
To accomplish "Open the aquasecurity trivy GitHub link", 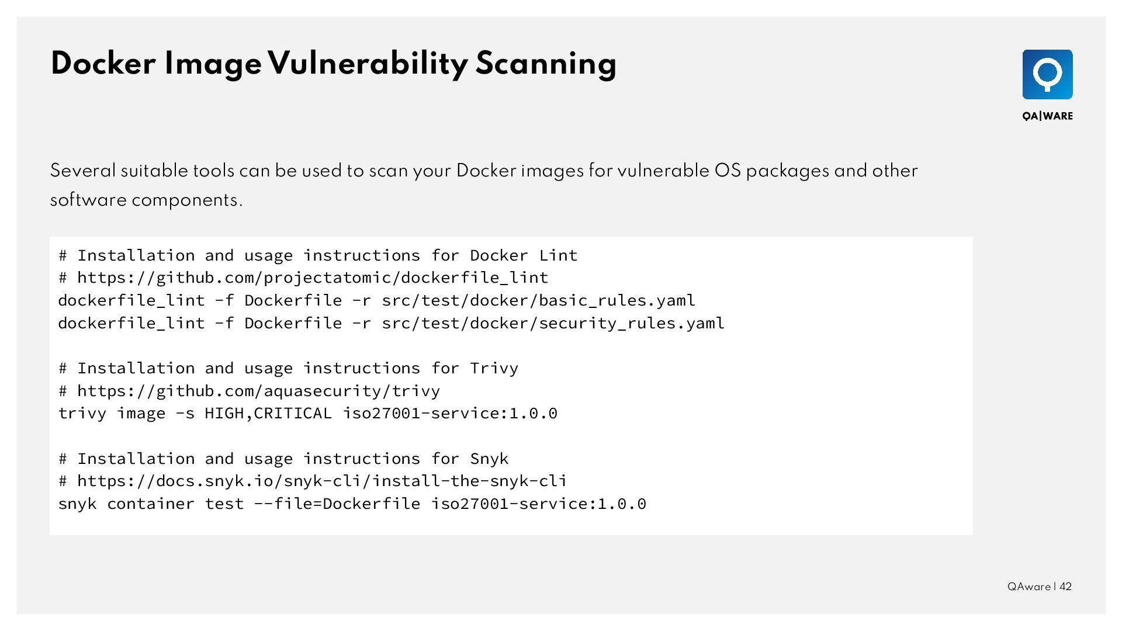I will 258,391.
